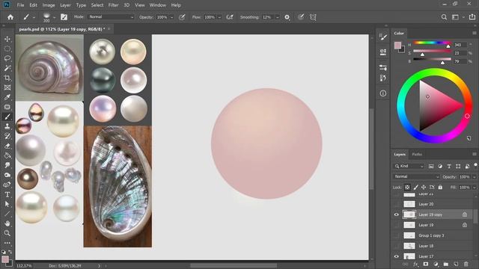Click the Saturation slider bar
The height and width of the screenshot is (269, 479).
[x=432, y=51]
